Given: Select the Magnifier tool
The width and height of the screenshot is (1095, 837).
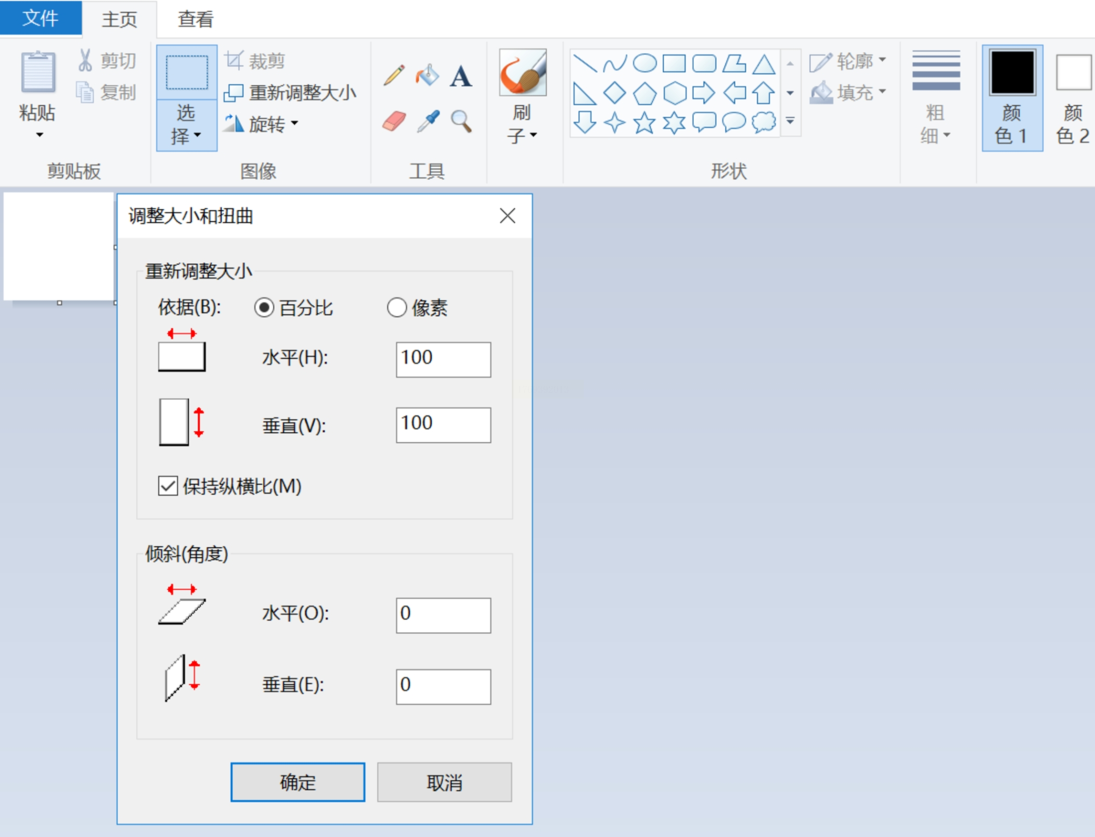Looking at the screenshot, I should click(461, 121).
